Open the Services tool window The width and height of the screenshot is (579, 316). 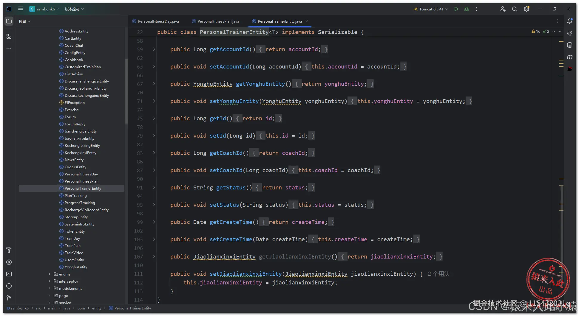(9, 262)
